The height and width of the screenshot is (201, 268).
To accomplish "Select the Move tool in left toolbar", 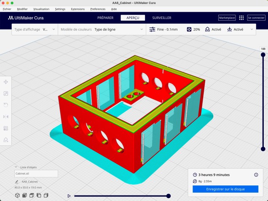I will tap(6, 82).
